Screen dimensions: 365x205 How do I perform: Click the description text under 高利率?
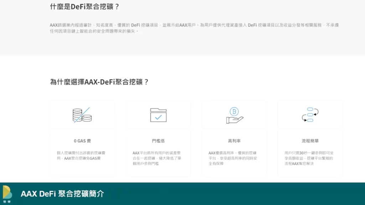click(x=233, y=158)
